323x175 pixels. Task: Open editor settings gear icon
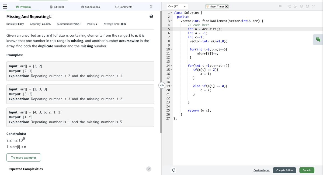[301, 6]
